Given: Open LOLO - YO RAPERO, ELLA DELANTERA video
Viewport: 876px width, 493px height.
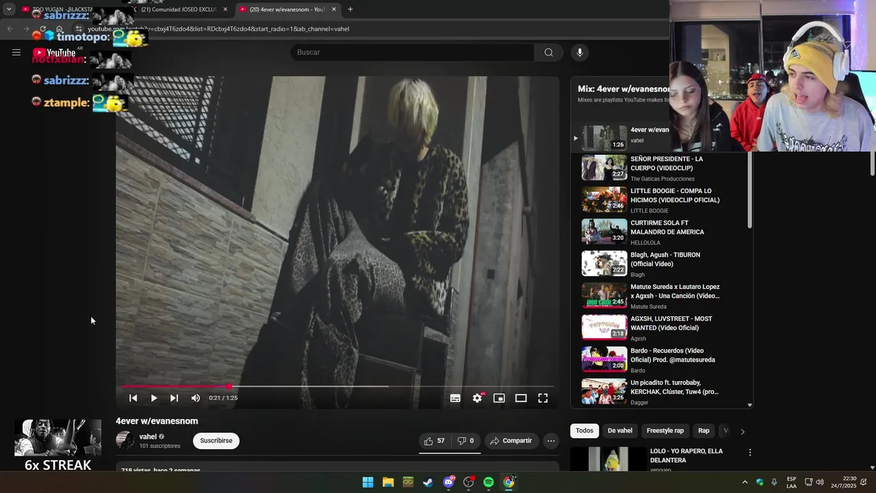Looking at the screenshot, I should [x=686, y=455].
